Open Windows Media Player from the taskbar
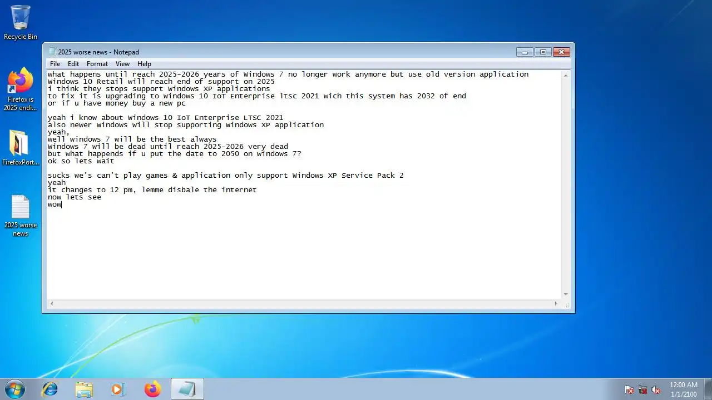 (x=118, y=389)
